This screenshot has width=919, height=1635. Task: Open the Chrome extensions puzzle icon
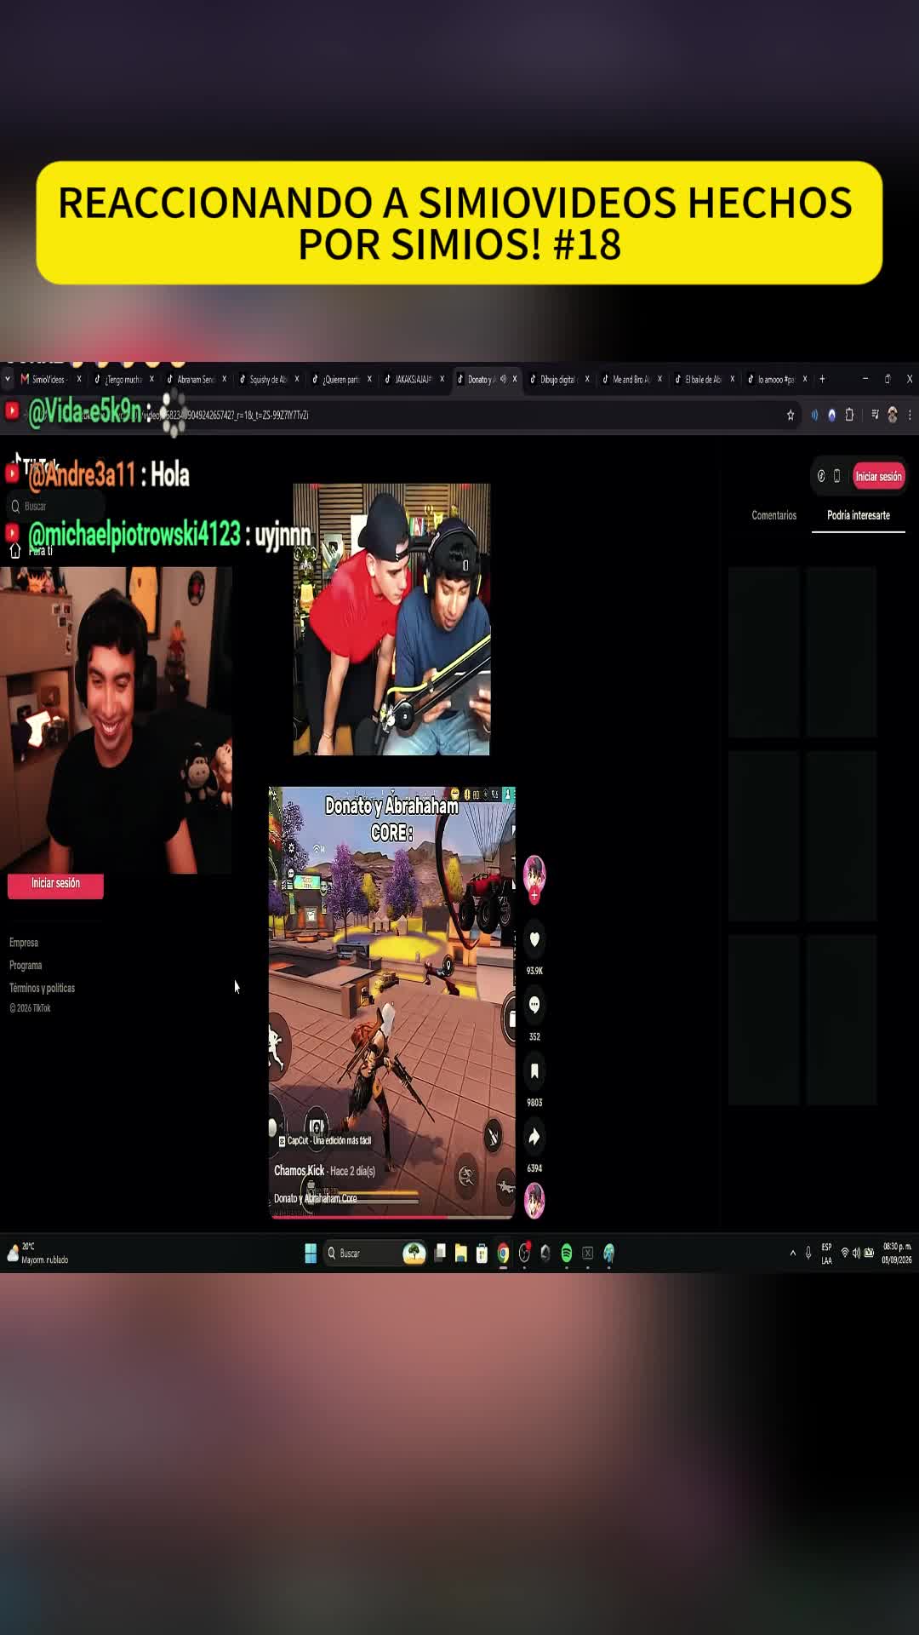coord(849,415)
